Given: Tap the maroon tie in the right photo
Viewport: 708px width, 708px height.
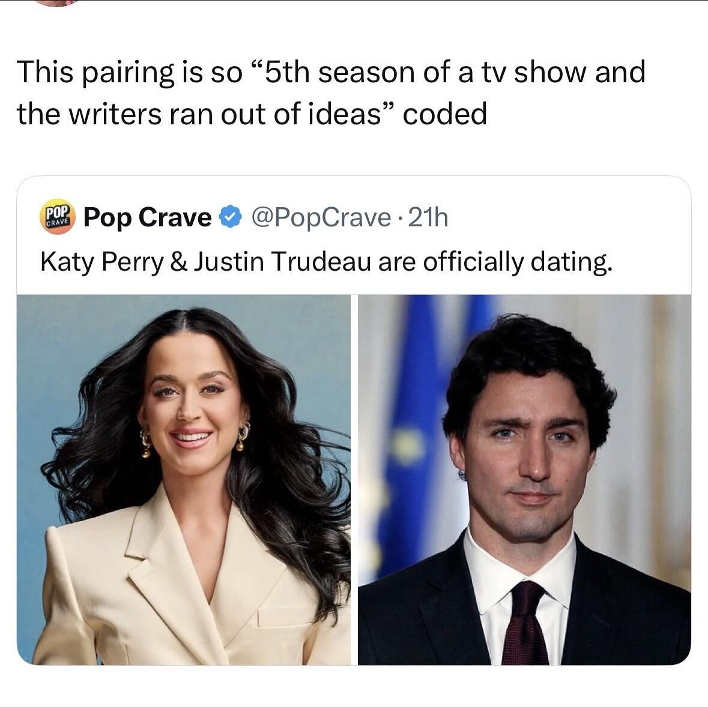Looking at the screenshot, I should (526, 623).
